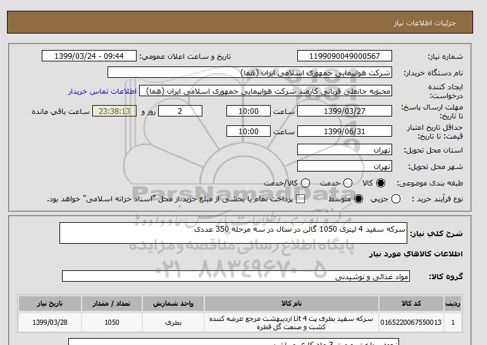Click the delivery province field تهران

pyautogui.click(x=345, y=150)
